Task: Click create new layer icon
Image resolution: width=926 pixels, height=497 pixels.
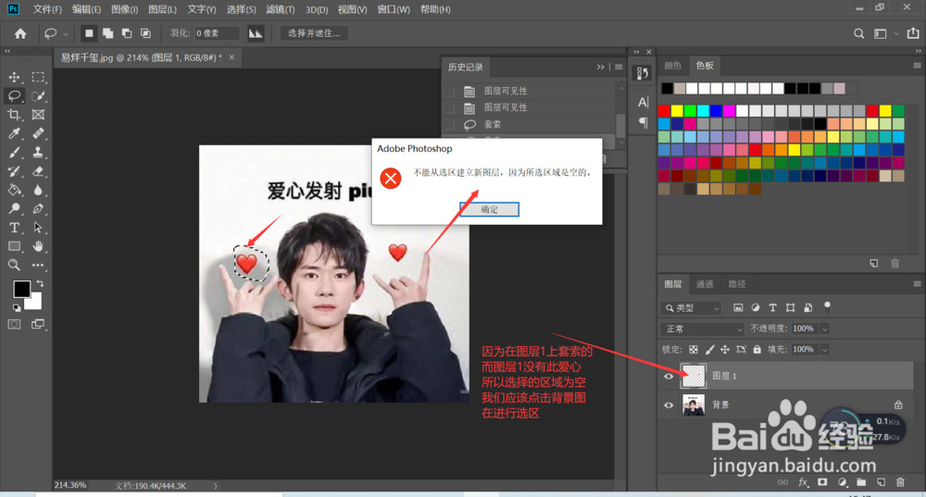Action: tap(881, 482)
